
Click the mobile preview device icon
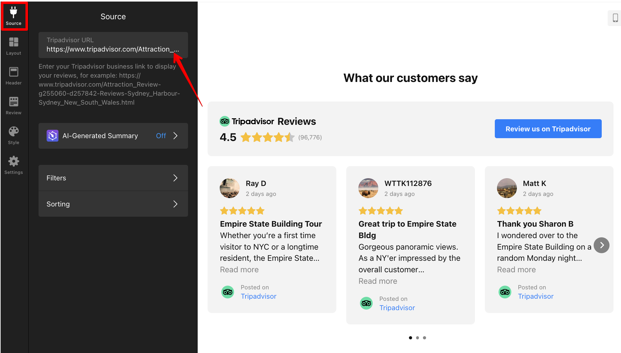615,18
